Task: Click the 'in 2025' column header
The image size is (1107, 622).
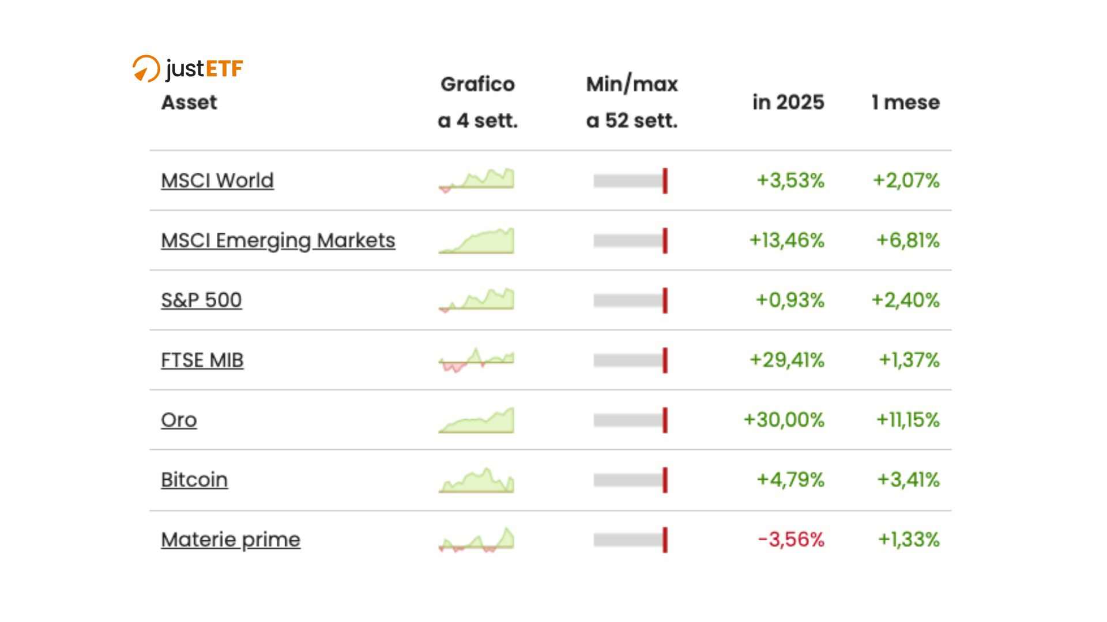Action: [788, 103]
